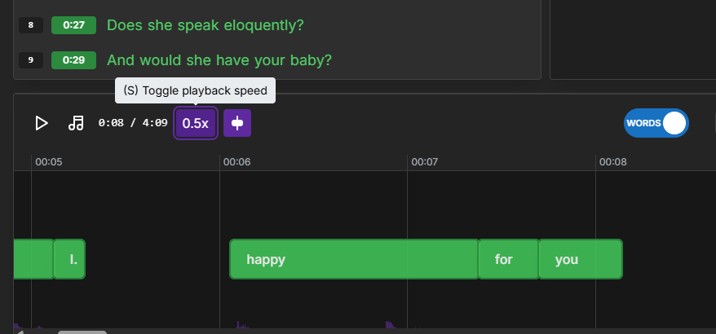This screenshot has width=716, height=334.
Task: Click the 0:08 / 4:09 time display
Action: point(133,123)
